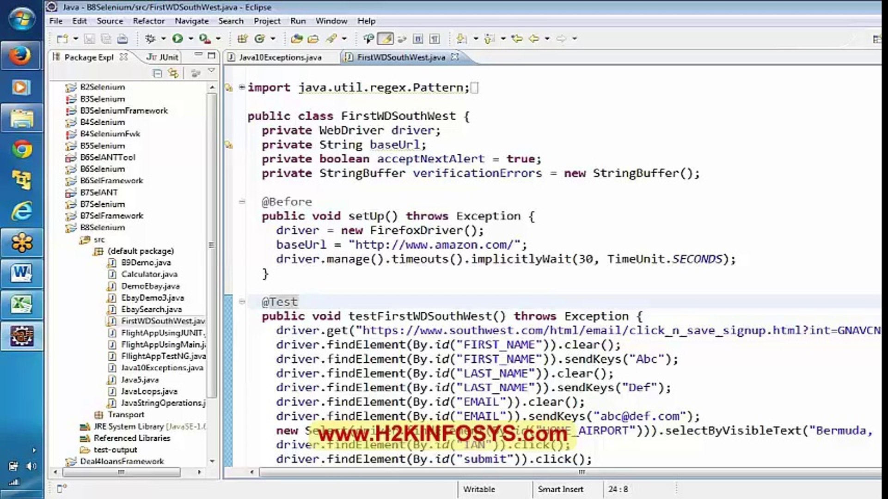Open Package Explorer View Menu triangle
The image size is (888, 499).
pyautogui.click(x=212, y=71)
